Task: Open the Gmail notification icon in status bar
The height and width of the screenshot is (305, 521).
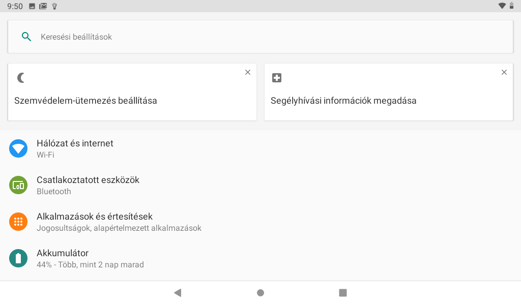Action: click(x=43, y=6)
